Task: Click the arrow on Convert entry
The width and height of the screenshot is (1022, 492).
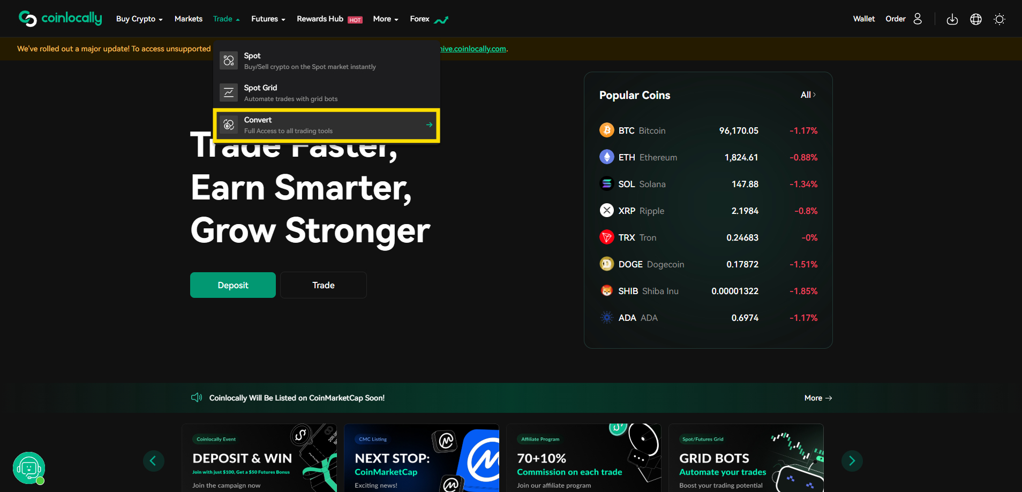Action: point(429,125)
